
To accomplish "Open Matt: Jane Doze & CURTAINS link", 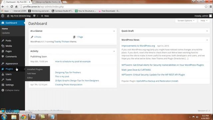I will [x=136, y=70].
